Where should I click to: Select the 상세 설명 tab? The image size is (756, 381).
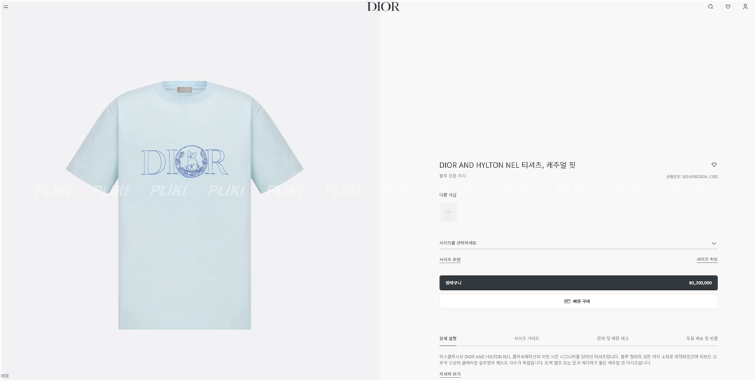[448, 338]
